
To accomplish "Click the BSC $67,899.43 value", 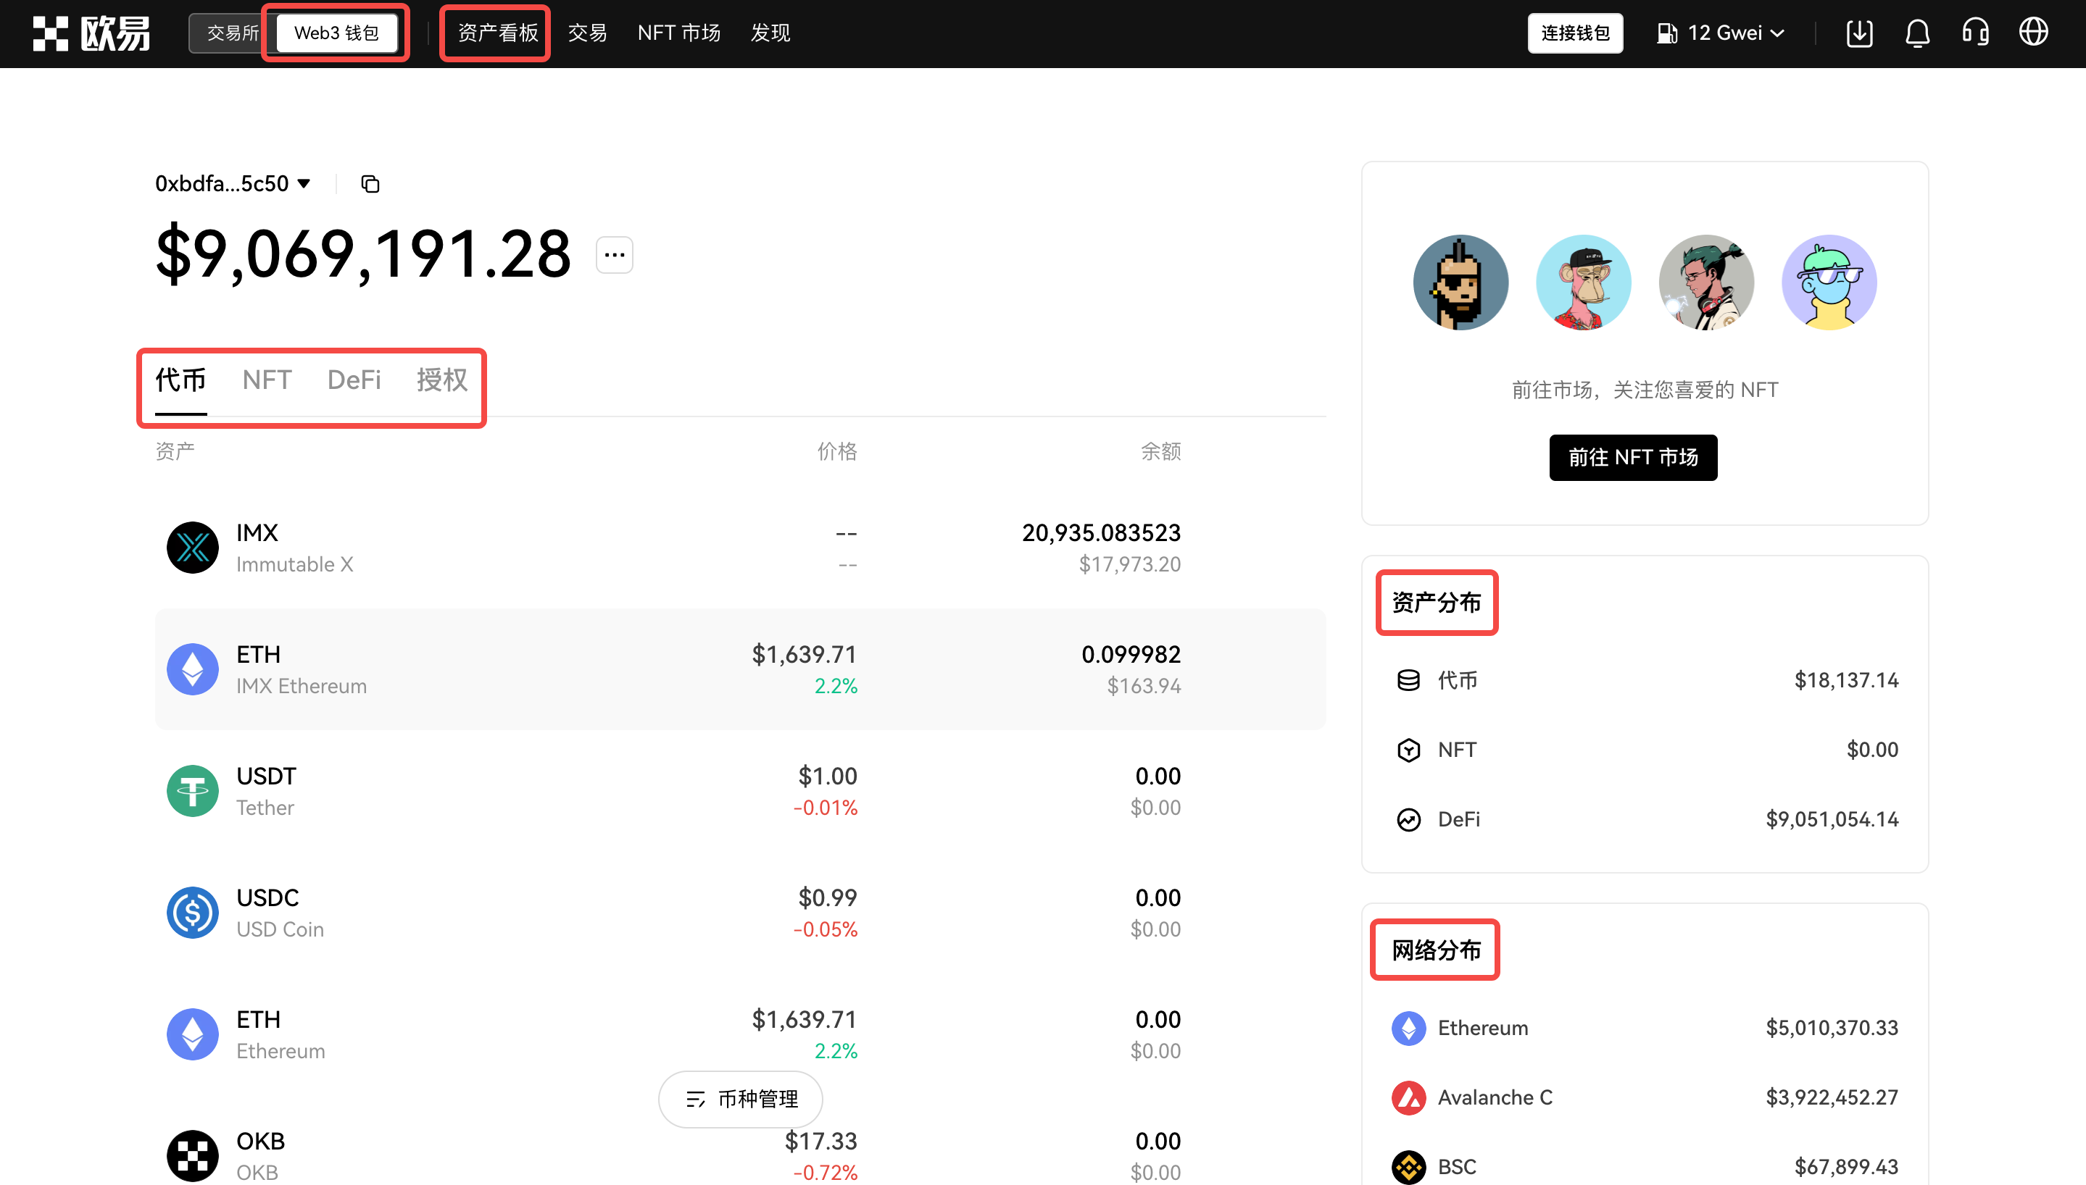I will 1847,1167.
